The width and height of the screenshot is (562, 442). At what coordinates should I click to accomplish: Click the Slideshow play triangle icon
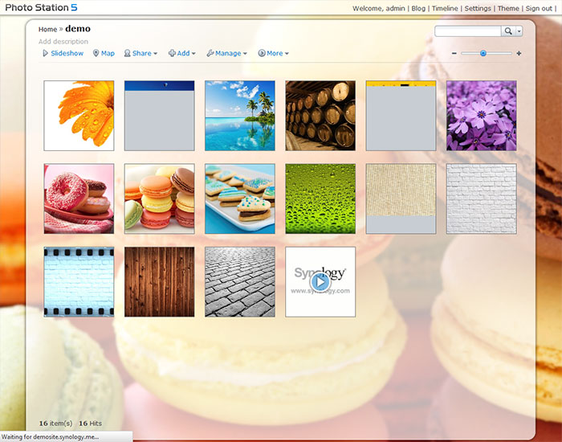pyautogui.click(x=45, y=54)
